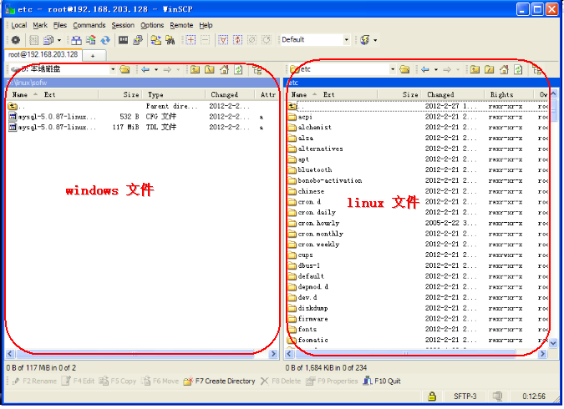The height and width of the screenshot is (409, 564).
Task: Go to local root directory icon
Action: point(210,69)
